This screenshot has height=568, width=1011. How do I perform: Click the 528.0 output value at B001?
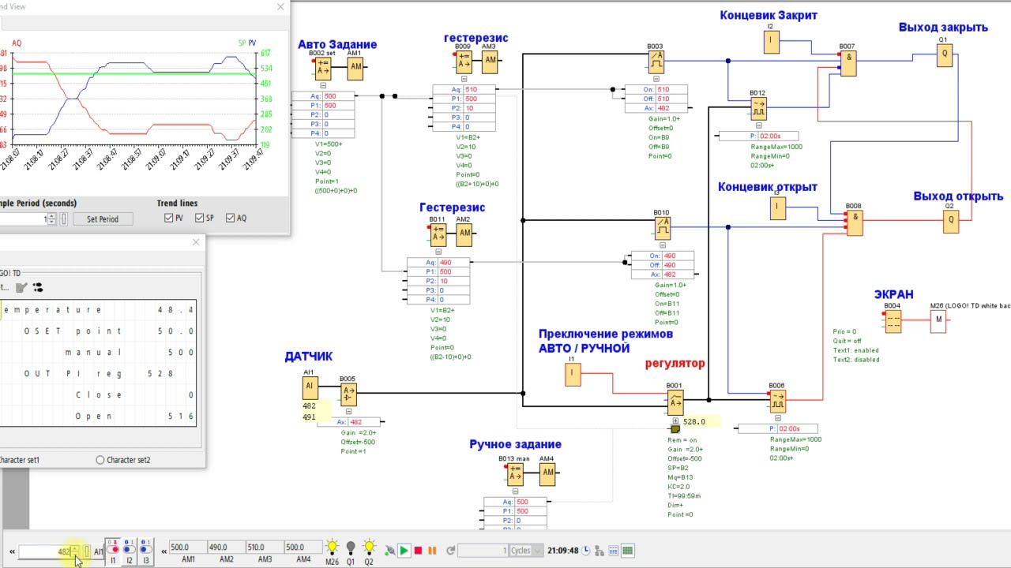[x=694, y=422]
